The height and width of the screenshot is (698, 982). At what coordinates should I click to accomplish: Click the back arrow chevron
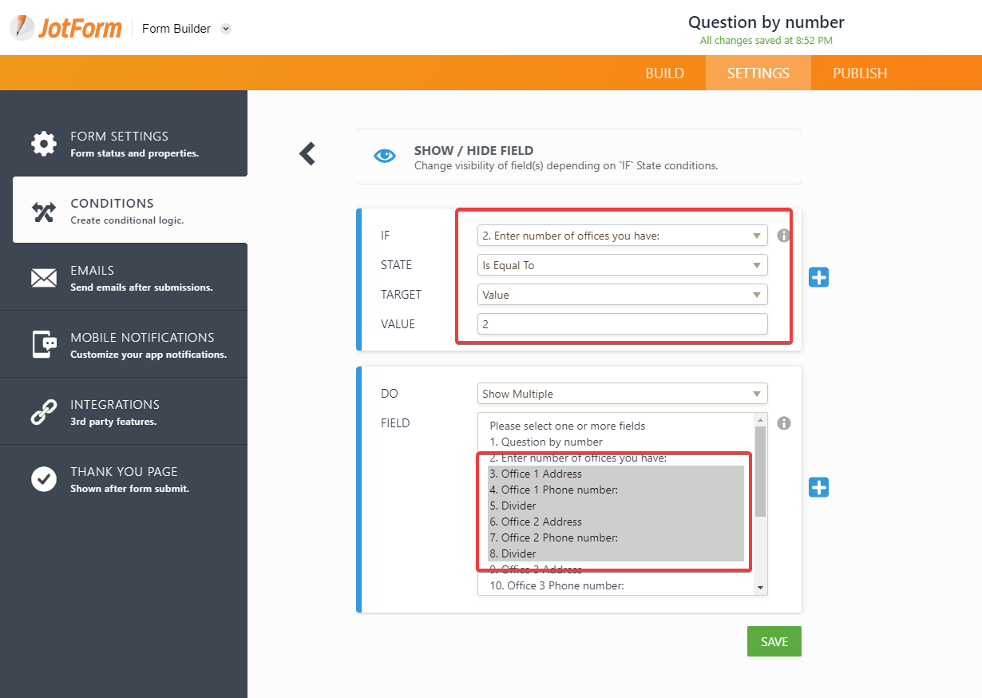click(307, 153)
